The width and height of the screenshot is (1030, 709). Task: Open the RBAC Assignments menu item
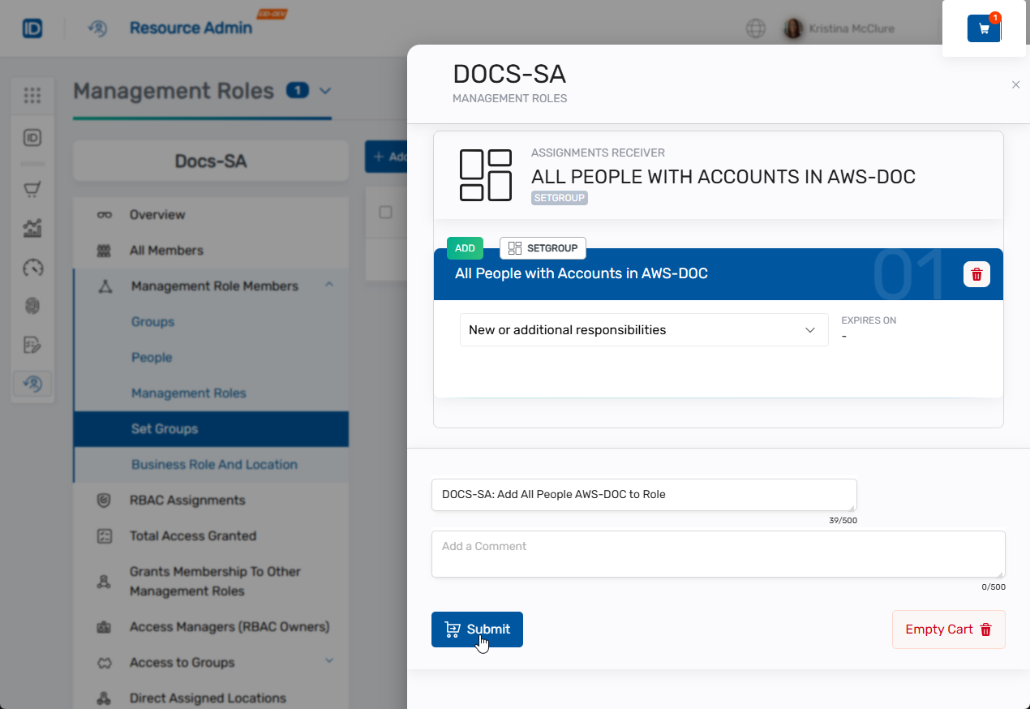pyautogui.click(x=187, y=501)
